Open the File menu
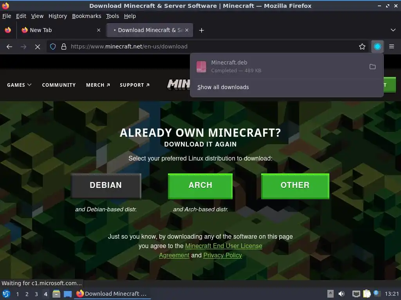Image resolution: width=401 pixels, height=300 pixels. coord(7,16)
